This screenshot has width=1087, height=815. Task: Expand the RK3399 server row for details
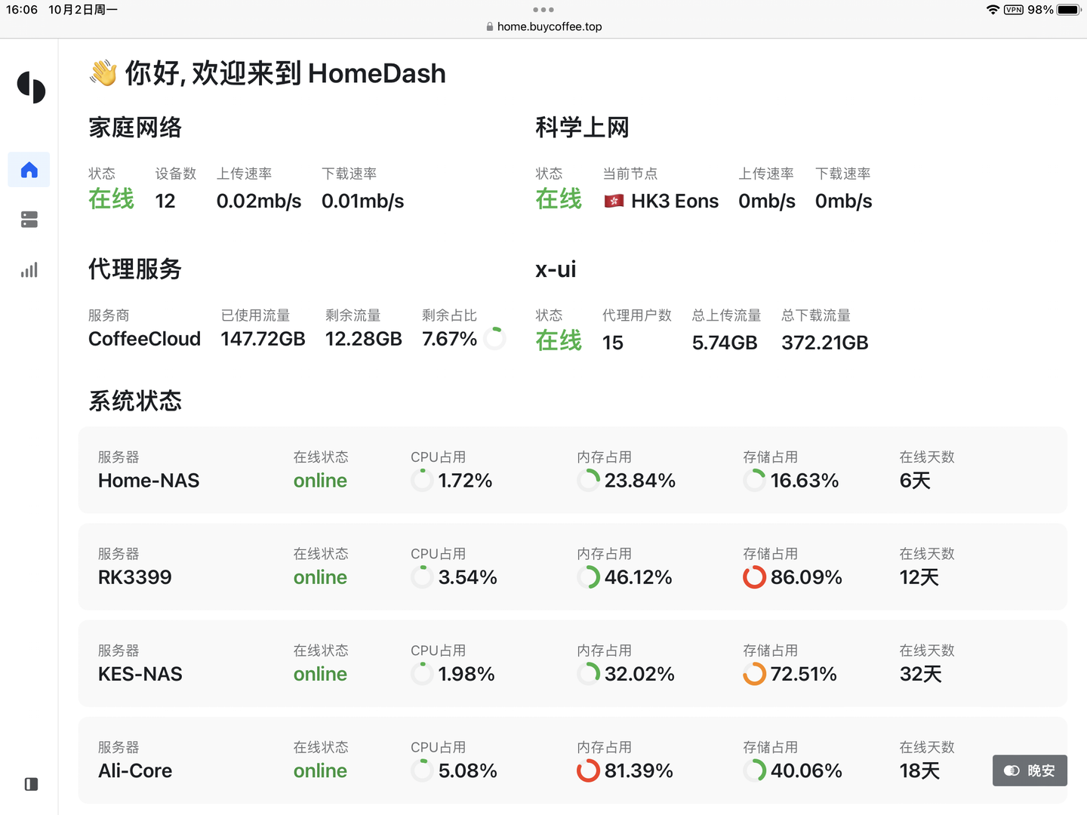(572, 567)
